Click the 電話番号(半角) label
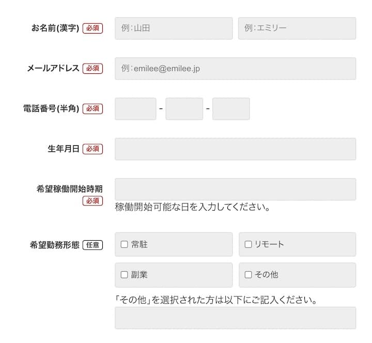Image resolution: width=372 pixels, height=343 pixels. (51, 109)
